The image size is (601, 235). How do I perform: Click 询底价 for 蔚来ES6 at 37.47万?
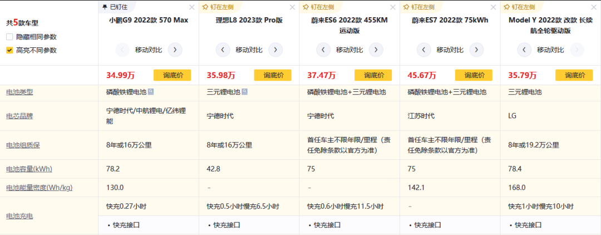pos(373,76)
